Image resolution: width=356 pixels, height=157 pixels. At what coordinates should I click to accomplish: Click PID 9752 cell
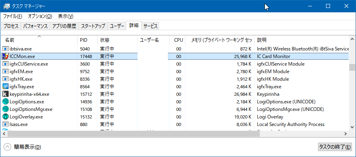[x=85, y=72]
